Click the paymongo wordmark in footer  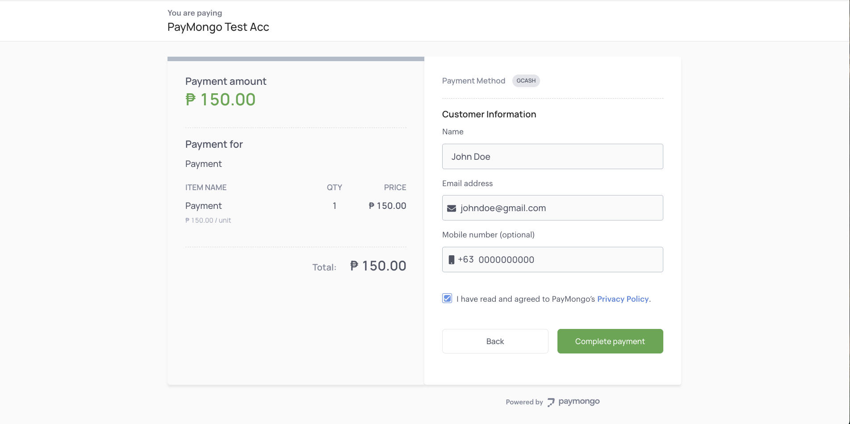579,402
